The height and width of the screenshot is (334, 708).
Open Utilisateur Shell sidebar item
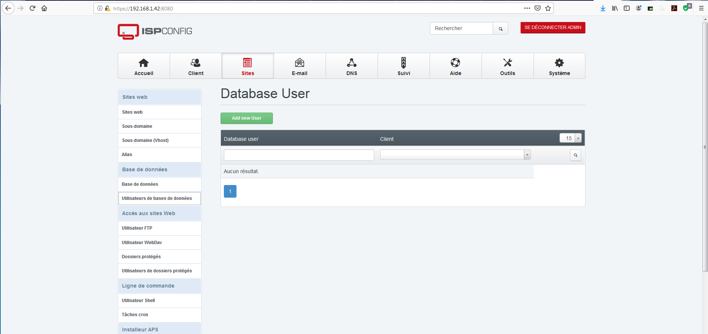(160, 301)
